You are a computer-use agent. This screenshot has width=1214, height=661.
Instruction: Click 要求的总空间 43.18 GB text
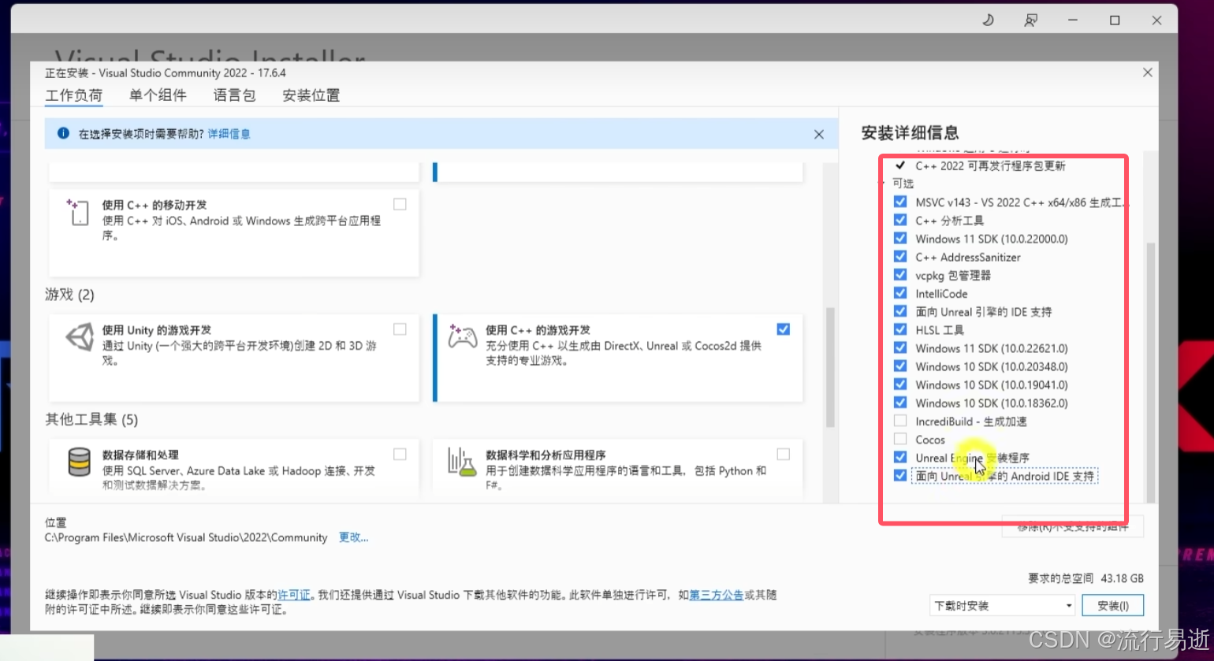point(1086,578)
